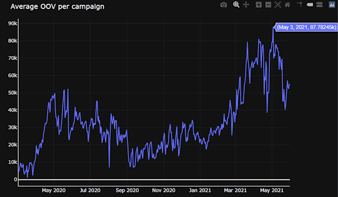Open the Plotly logo link
The height and width of the screenshot is (197, 338).
332,5
